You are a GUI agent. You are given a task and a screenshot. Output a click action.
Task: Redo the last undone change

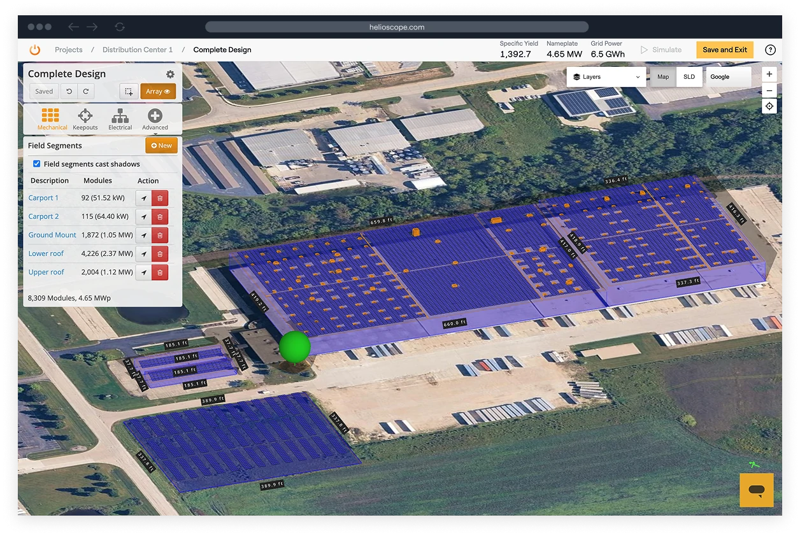coord(86,91)
